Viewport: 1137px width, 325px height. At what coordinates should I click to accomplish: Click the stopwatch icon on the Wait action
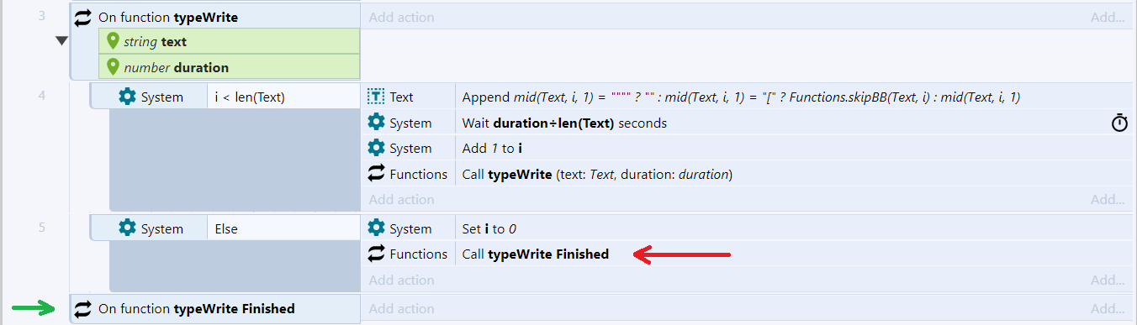click(x=1119, y=123)
